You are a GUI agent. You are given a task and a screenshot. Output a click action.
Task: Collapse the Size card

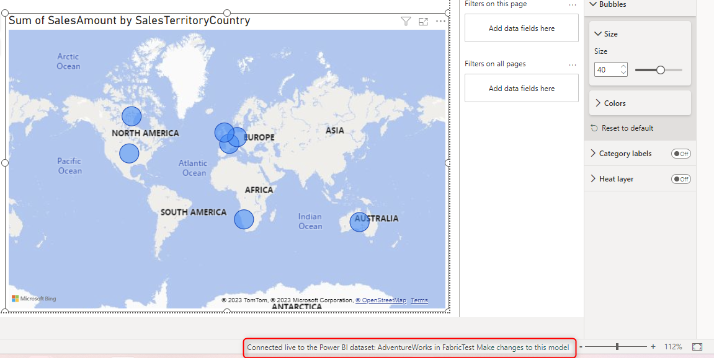tap(598, 34)
